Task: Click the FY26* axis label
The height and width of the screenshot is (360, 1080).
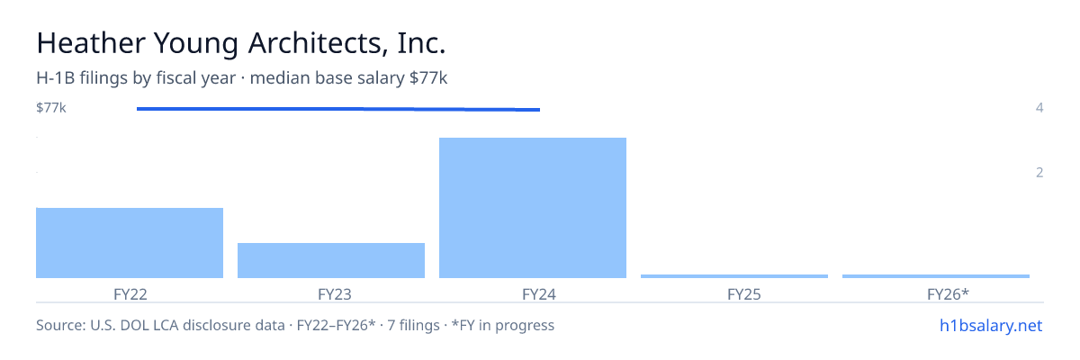Action: coord(948,294)
